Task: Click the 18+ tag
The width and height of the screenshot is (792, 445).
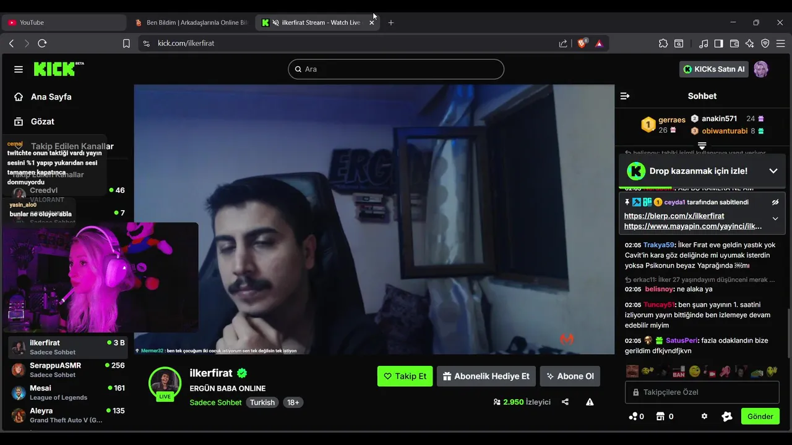Action: [x=293, y=402]
